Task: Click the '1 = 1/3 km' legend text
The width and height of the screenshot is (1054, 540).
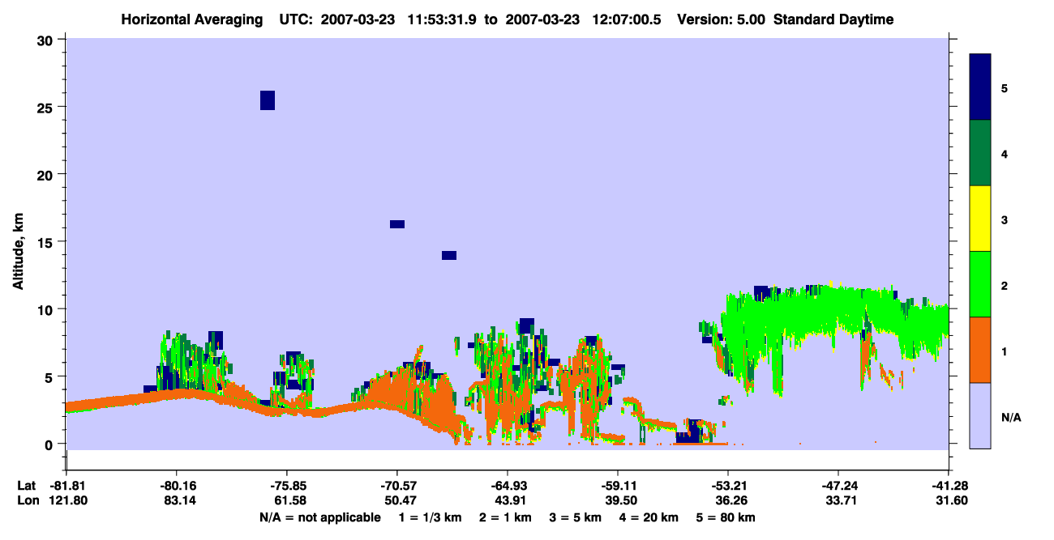Action: pos(430,517)
